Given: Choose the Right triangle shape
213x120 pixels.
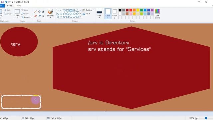Looking at the screenshot, I should [x=58, y=14].
